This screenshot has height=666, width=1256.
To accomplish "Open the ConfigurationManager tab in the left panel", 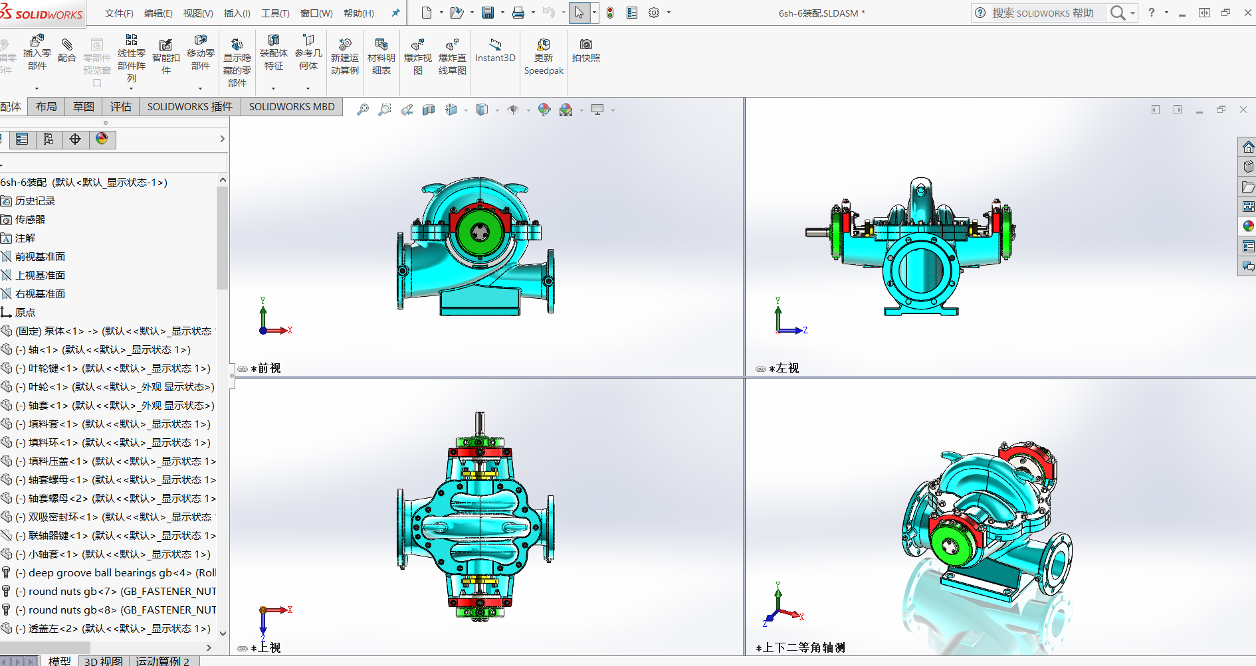I will pos(49,139).
